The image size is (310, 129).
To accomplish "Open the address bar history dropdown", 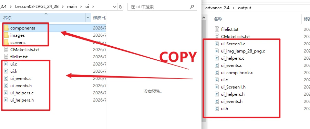I will [114, 7].
